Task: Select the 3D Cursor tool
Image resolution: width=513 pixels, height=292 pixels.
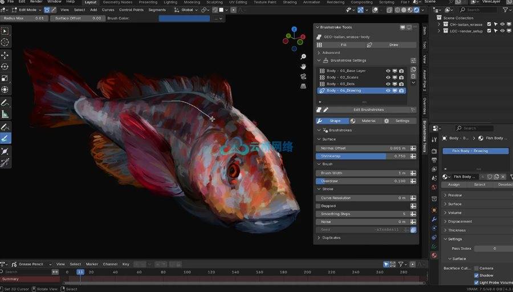Action: point(5,42)
